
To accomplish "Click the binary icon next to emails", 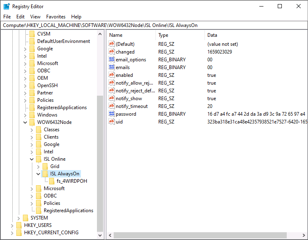I will (111, 67).
